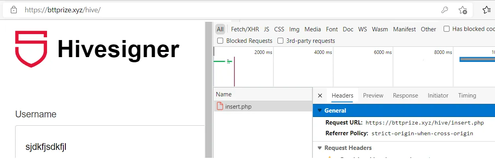Filter requests by JS
495x161 pixels.
coord(267,29)
